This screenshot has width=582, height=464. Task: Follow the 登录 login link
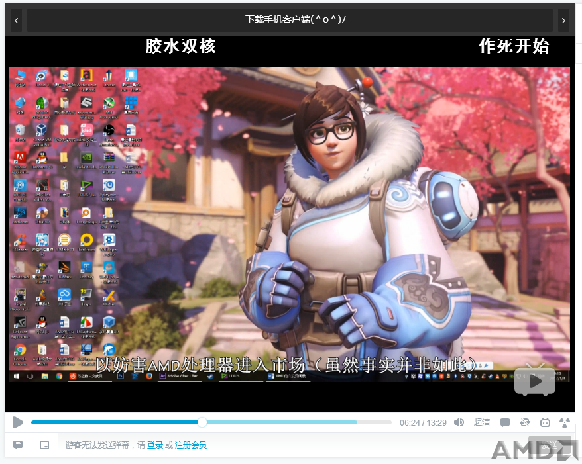[x=155, y=445]
